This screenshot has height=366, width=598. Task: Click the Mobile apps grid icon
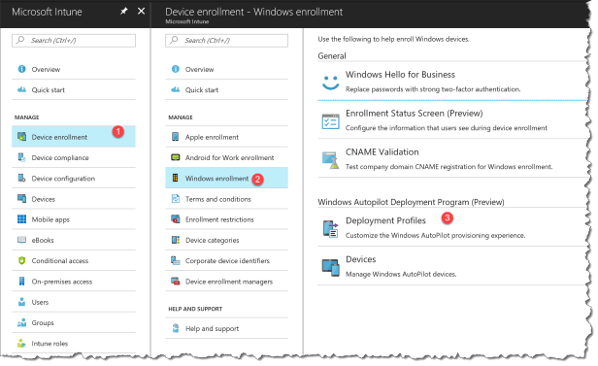(x=21, y=219)
